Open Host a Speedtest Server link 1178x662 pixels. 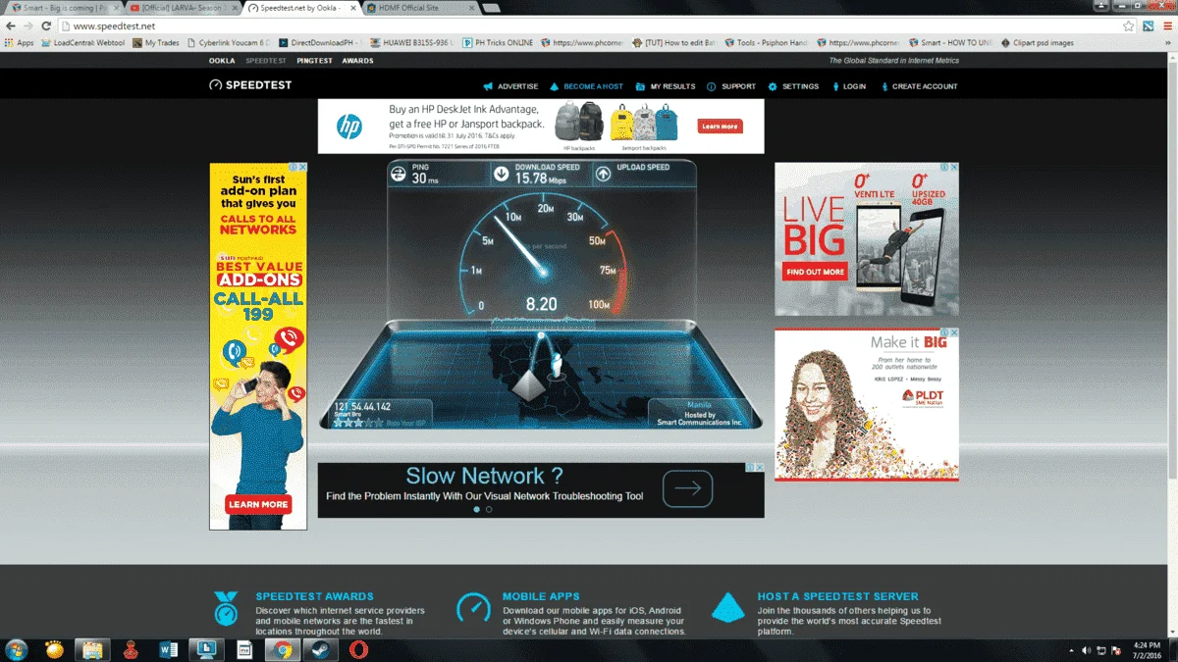tap(837, 596)
